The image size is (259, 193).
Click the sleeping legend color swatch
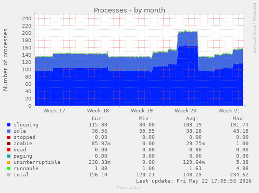click(9, 125)
